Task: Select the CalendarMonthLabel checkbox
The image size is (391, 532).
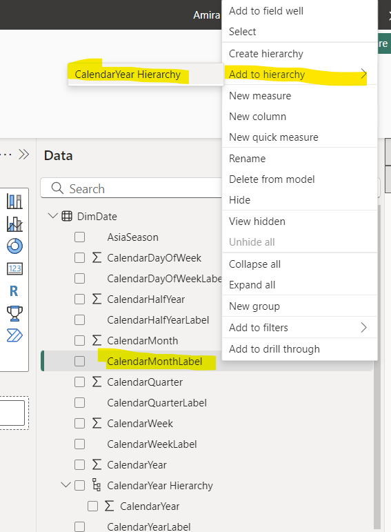Action: [x=80, y=362]
